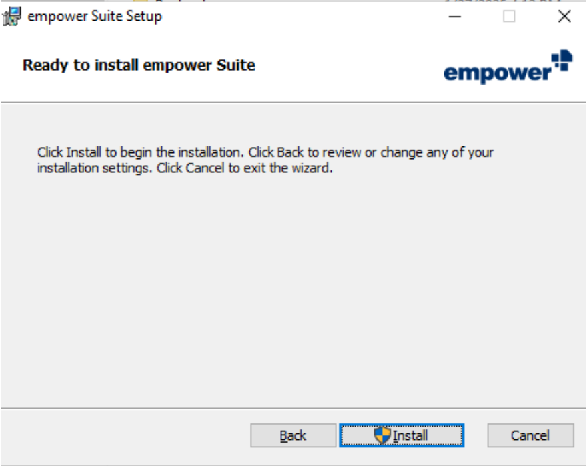Click the UAC shield icon on Install
The height and width of the screenshot is (466, 587).
(382, 435)
